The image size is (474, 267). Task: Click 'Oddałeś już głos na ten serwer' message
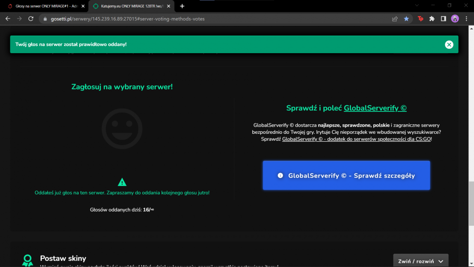122,193
